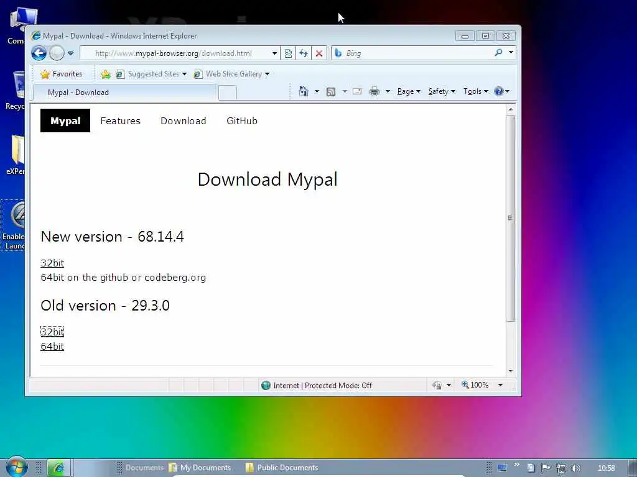637x477 pixels.
Task: Click Internet Explorer taskbar button
Action: pos(59,468)
